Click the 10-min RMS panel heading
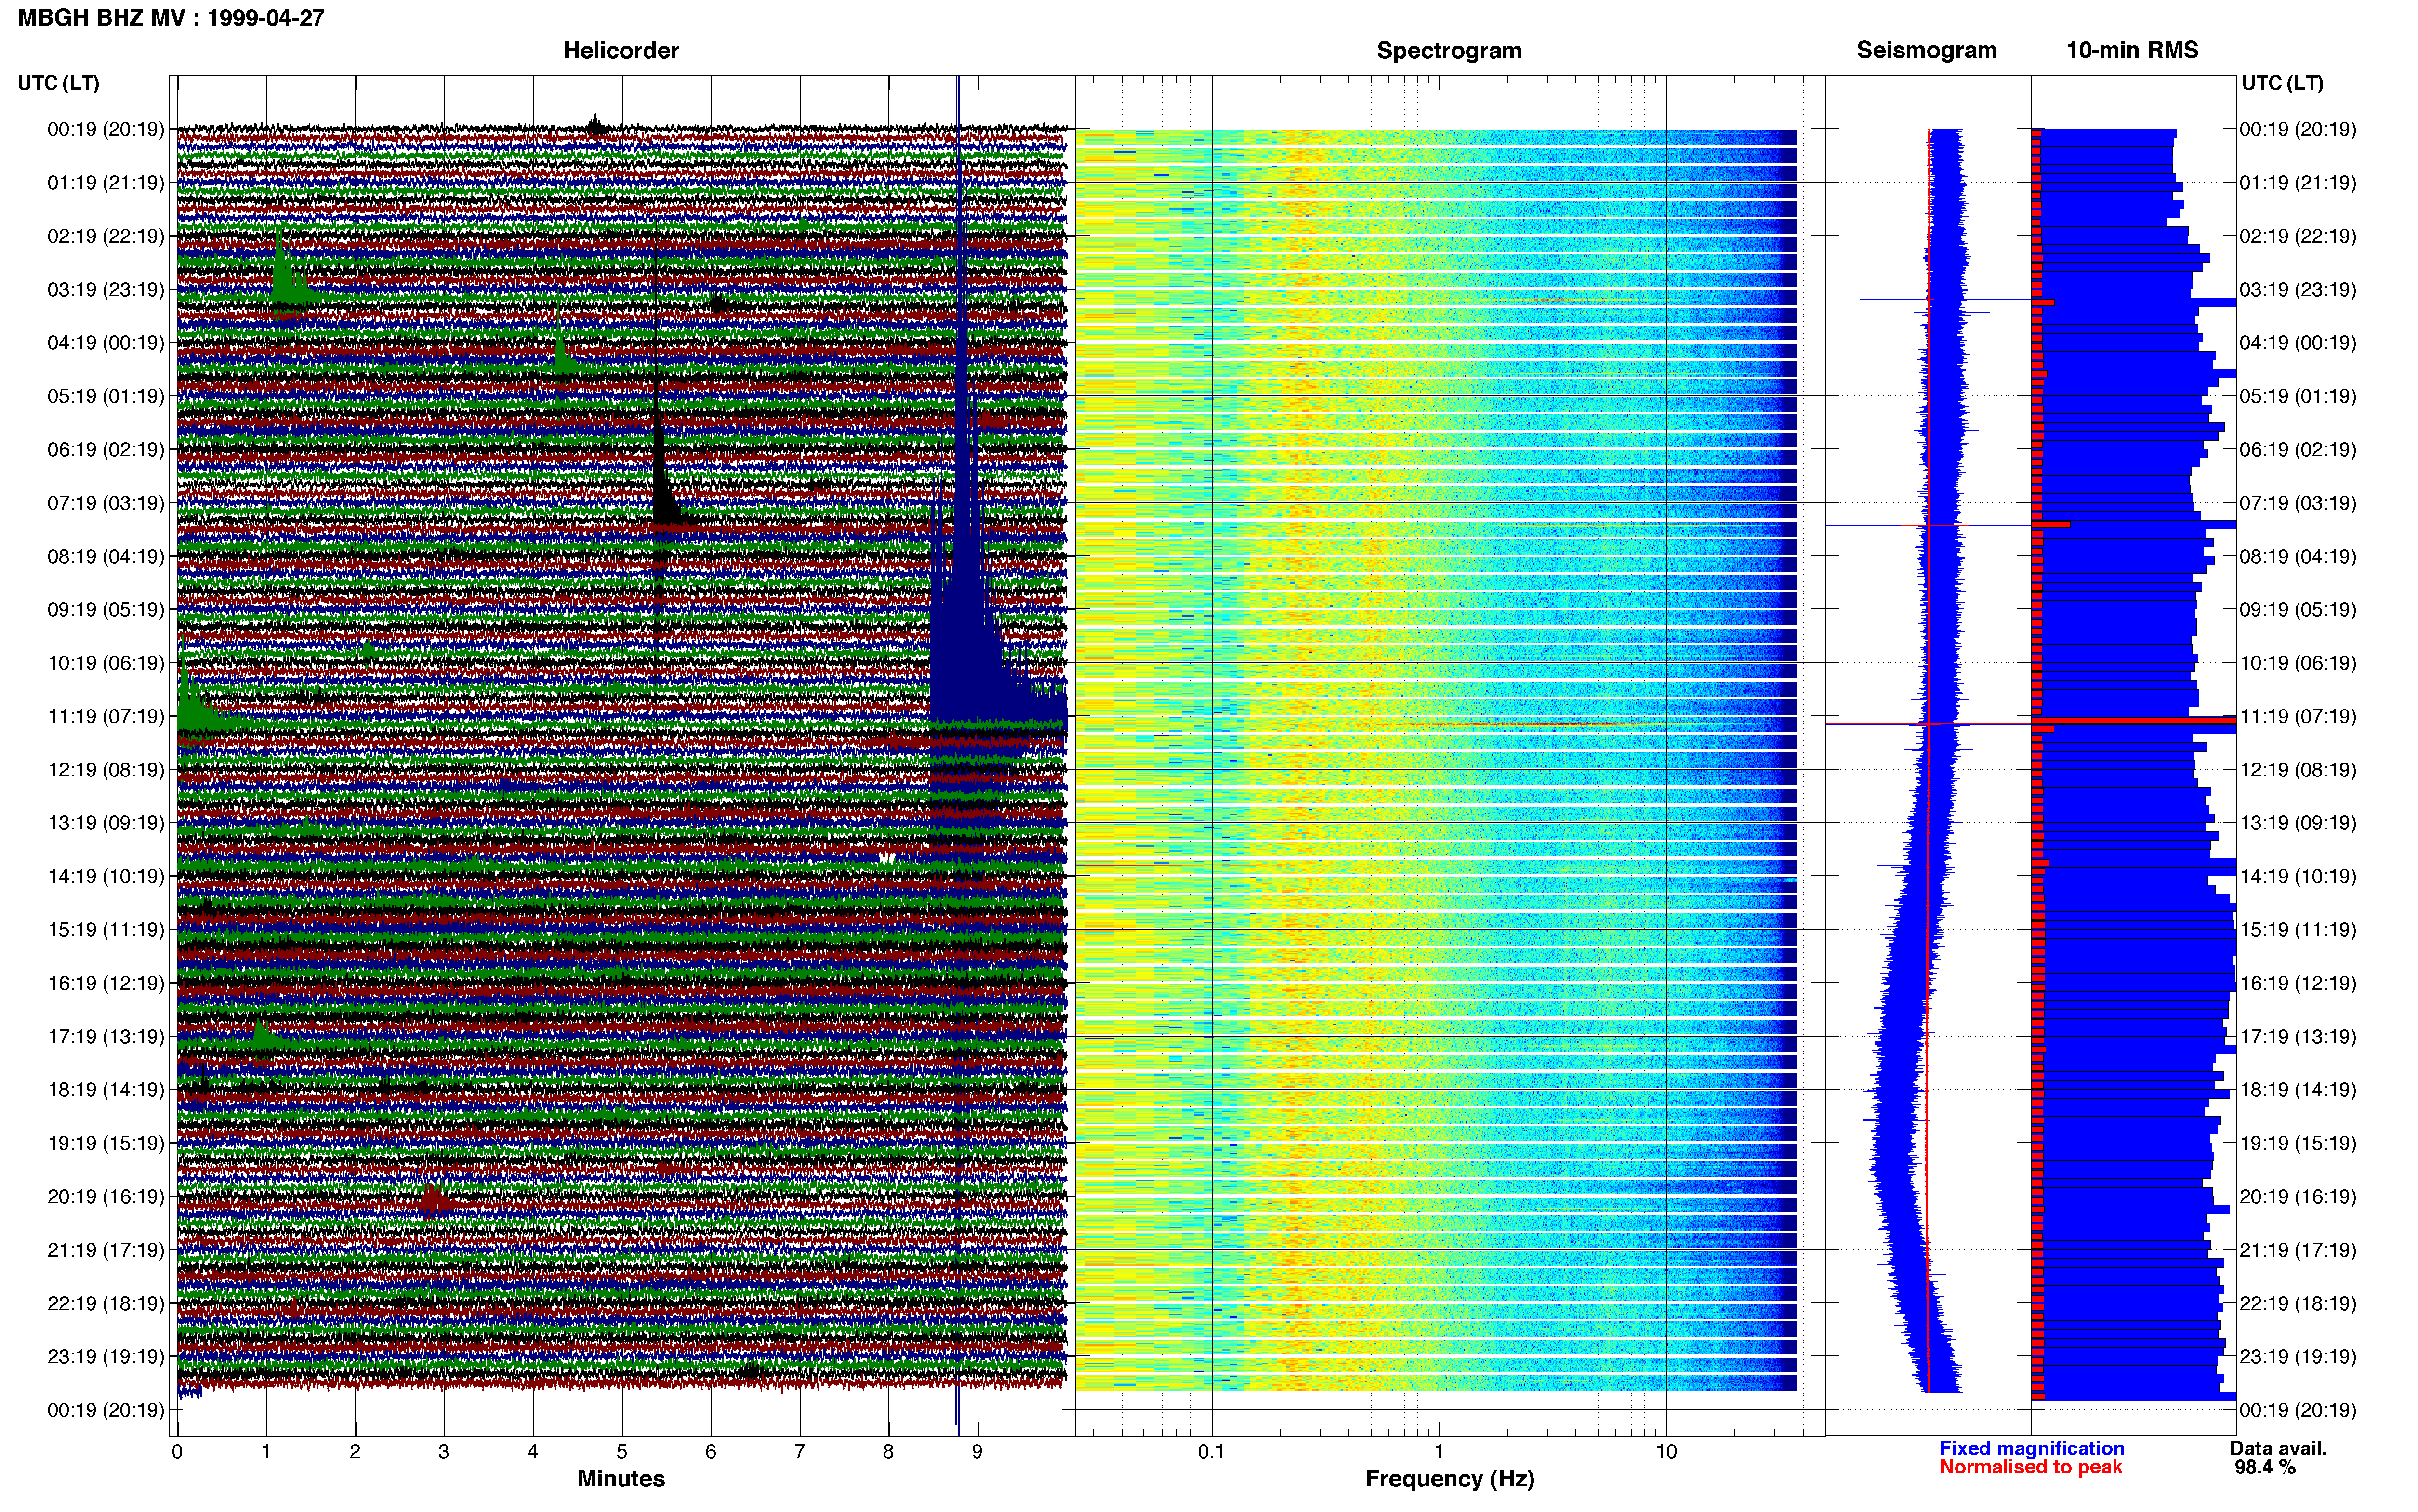Image resolution: width=2418 pixels, height=1512 pixels. tap(2132, 50)
